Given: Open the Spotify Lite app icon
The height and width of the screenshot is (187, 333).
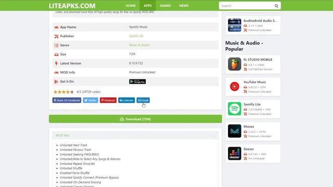Looking at the screenshot, I should (235, 109).
